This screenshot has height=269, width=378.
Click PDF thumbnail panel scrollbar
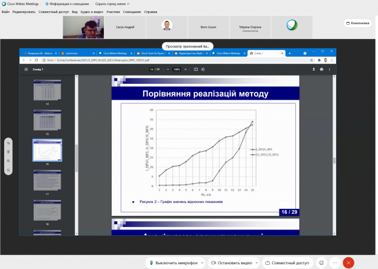pyautogui.click(x=76, y=158)
